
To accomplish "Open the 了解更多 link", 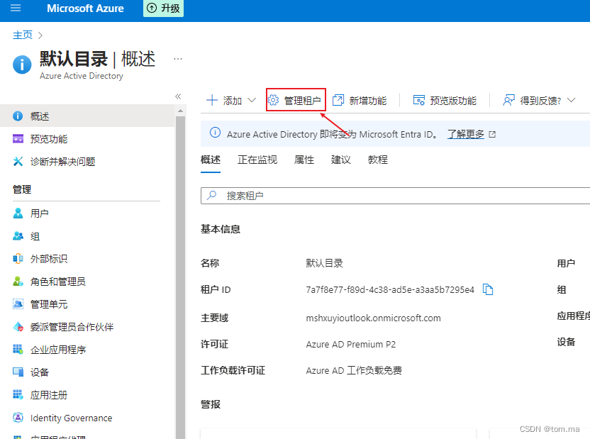I will 465,134.
